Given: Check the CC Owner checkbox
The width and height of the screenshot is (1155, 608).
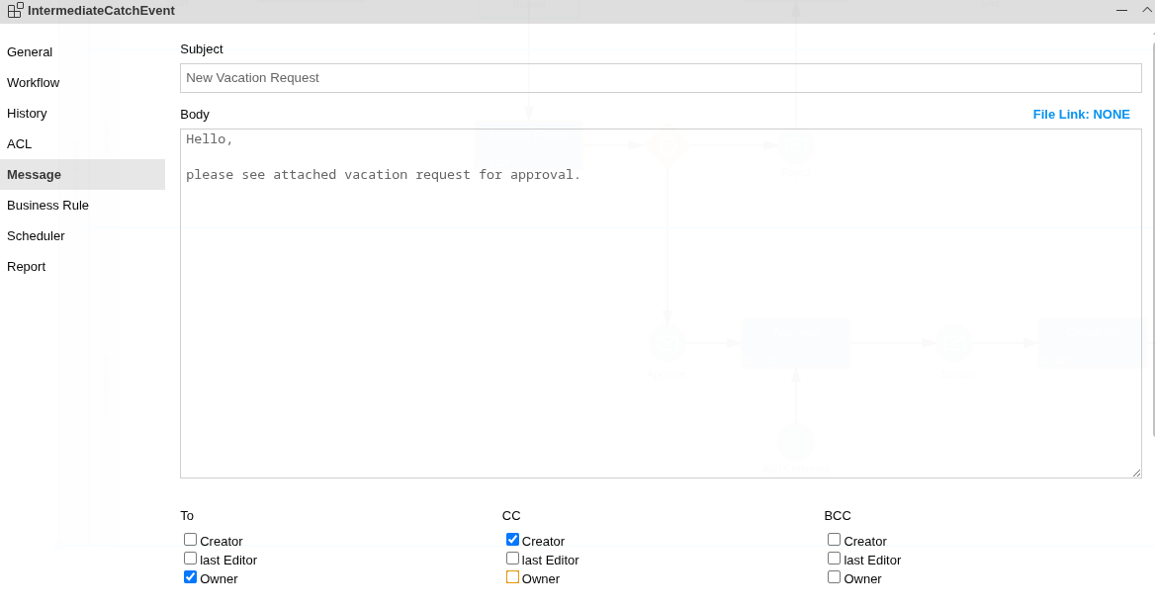Looking at the screenshot, I should click(x=512, y=577).
